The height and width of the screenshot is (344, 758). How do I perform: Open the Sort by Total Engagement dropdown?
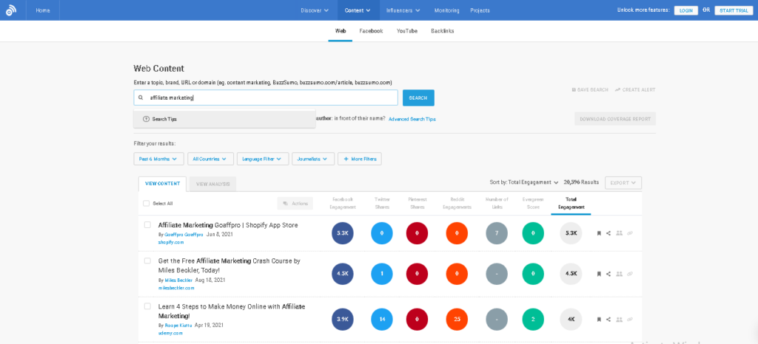click(524, 182)
